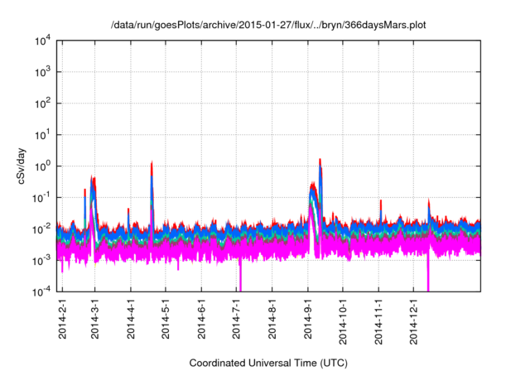Select the 2014-12-1 x-axis tick label

(x=414, y=322)
